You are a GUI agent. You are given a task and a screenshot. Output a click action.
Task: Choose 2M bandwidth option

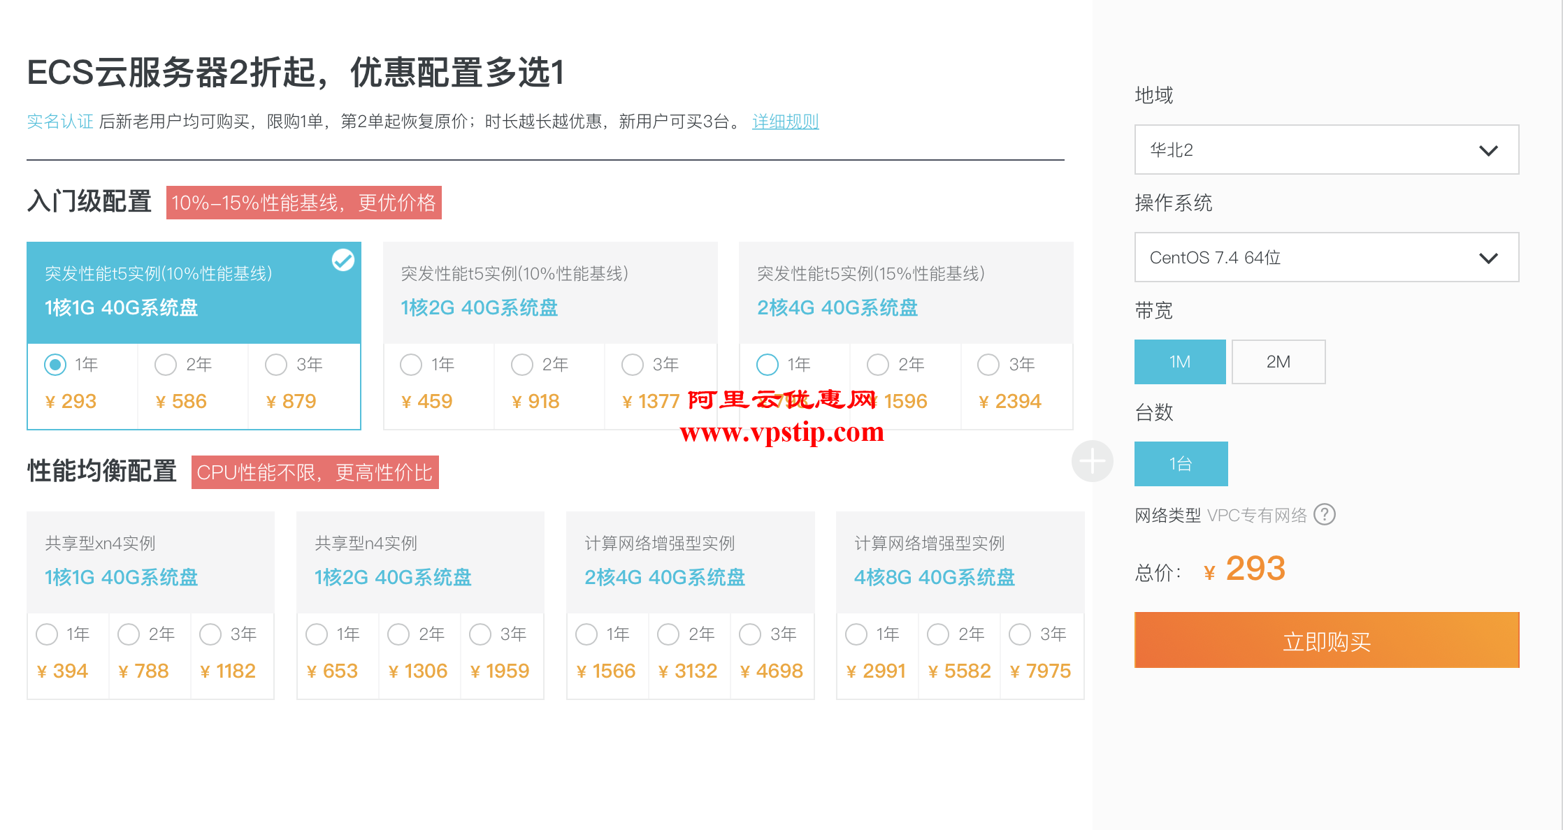(x=1279, y=362)
